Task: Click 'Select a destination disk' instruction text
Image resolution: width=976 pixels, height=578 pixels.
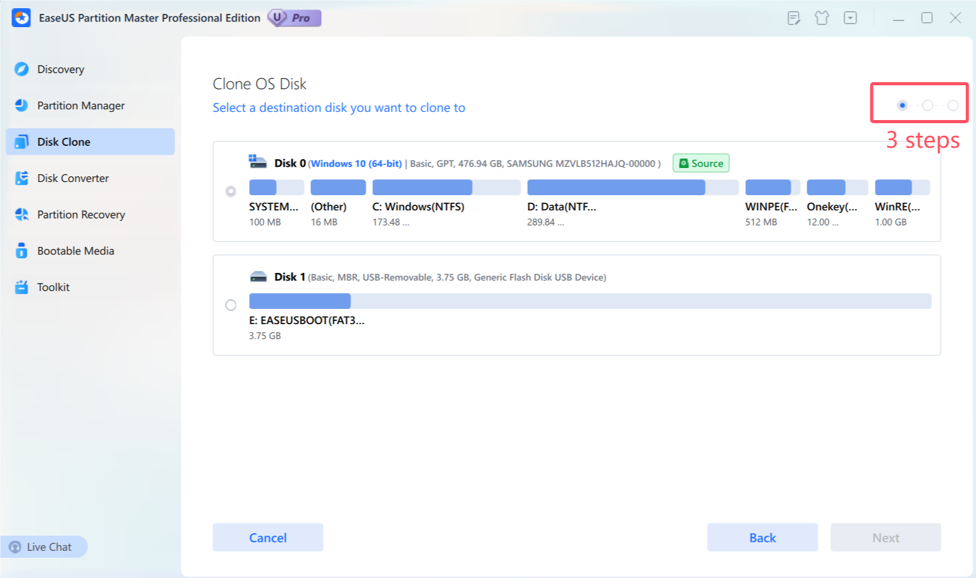Action: 339,108
